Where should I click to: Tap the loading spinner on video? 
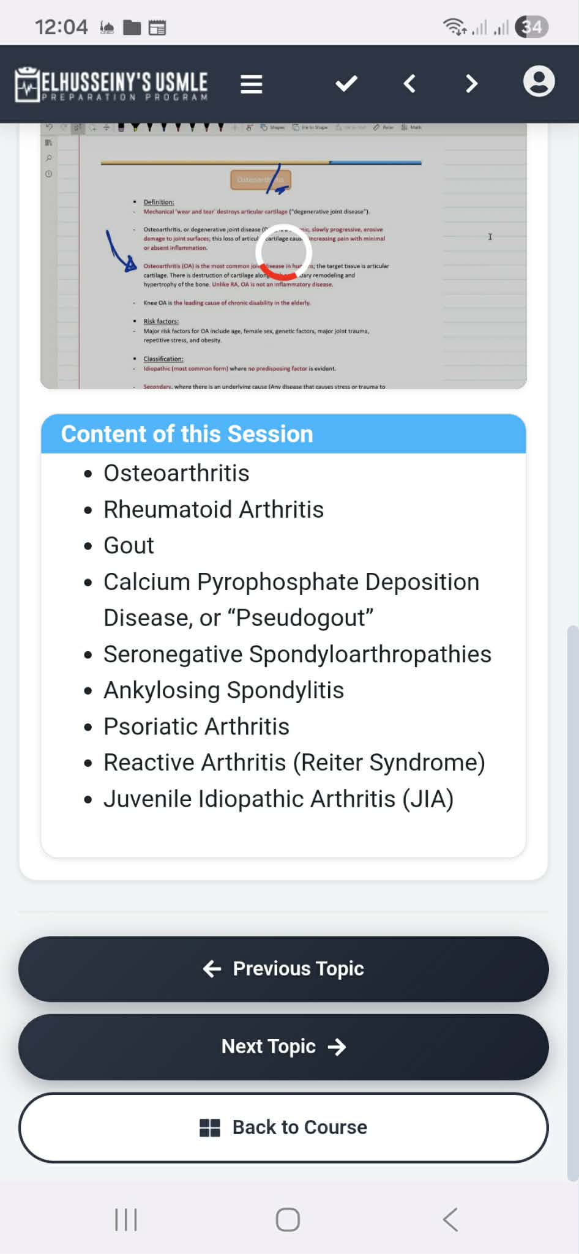(283, 252)
